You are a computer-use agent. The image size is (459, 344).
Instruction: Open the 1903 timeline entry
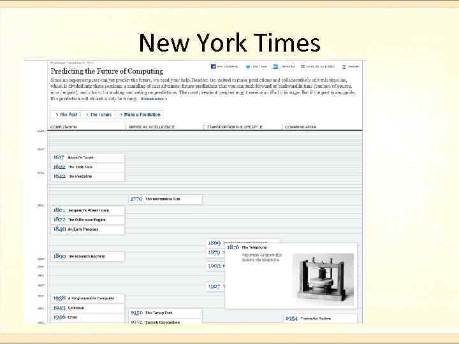[x=215, y=266]
